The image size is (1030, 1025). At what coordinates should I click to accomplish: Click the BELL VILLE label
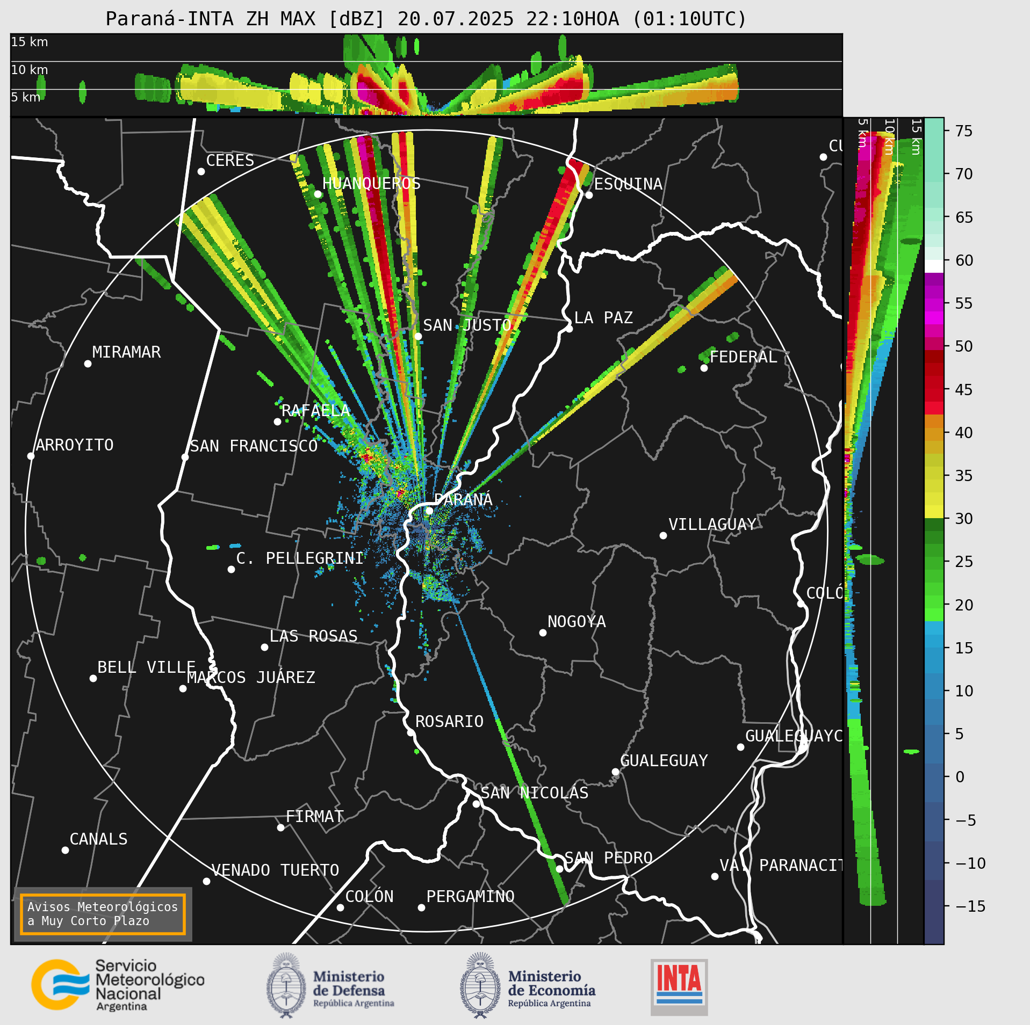(x=146, y=667)
